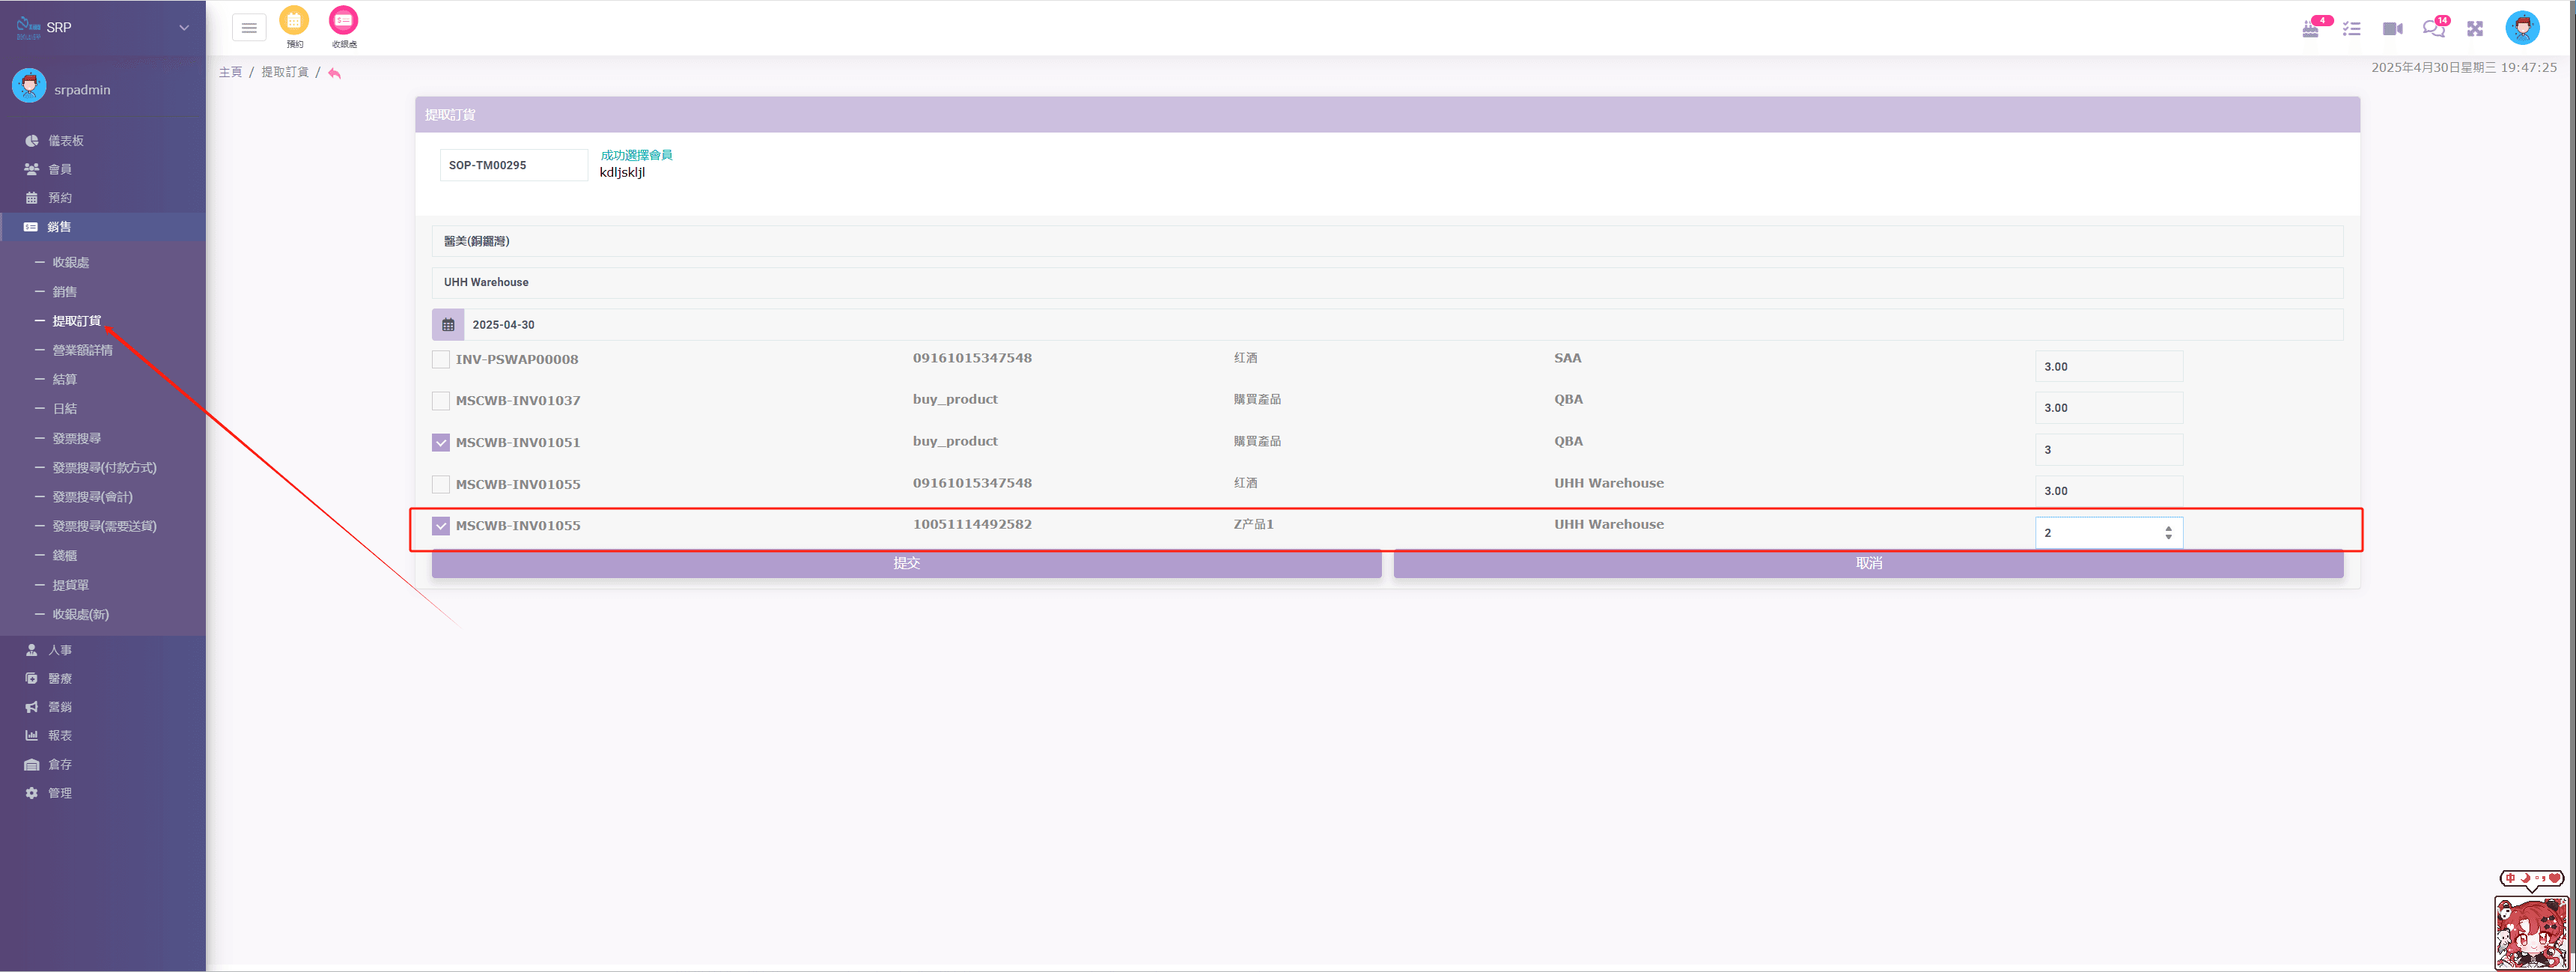Click the breadcrumb back arrow icon
Viewport: 2576px width, 972px height.
point(334,73)
